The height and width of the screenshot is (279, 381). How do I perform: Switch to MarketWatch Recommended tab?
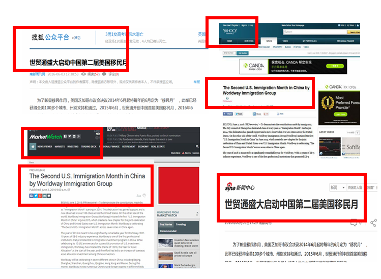[168, 231]
